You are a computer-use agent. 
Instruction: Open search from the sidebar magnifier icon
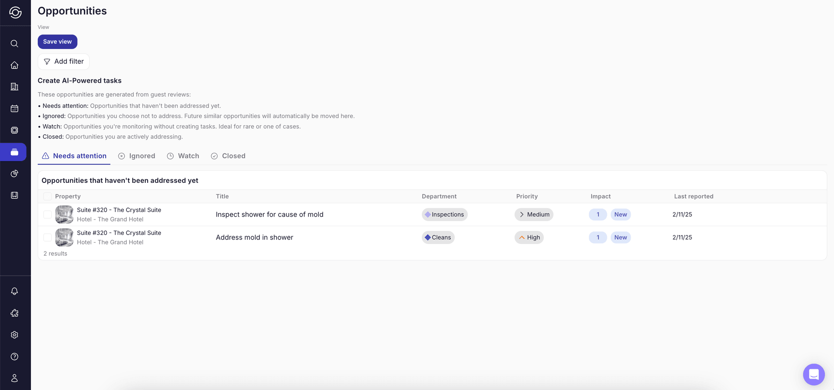14,43
